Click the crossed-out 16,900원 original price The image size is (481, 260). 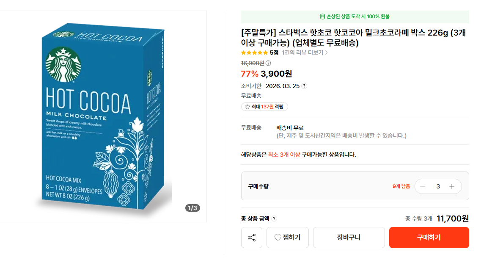[x=253, y=63]
